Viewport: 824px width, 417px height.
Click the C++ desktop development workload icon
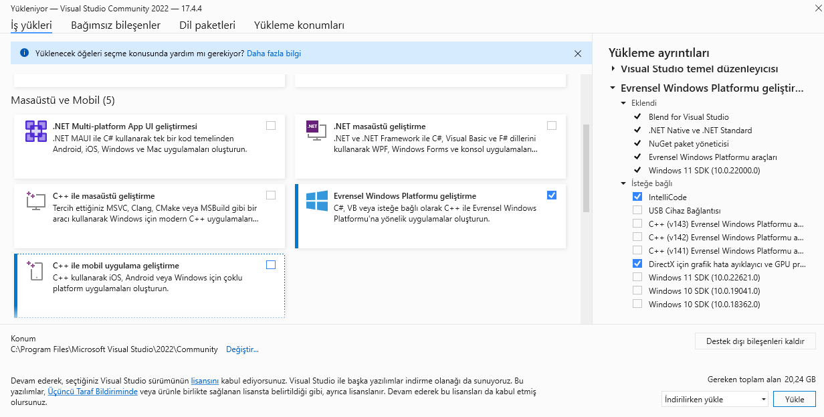point(35,201)
